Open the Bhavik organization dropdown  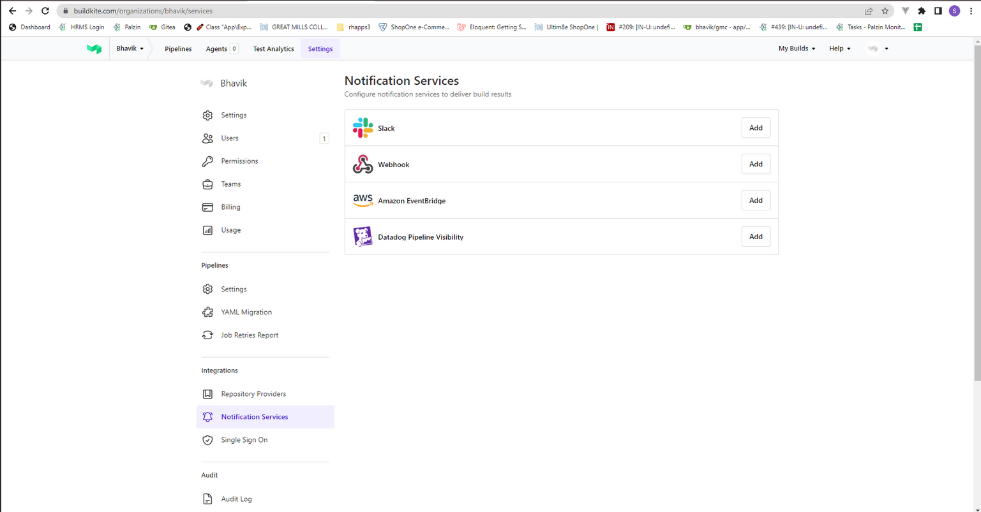point(130,48)
